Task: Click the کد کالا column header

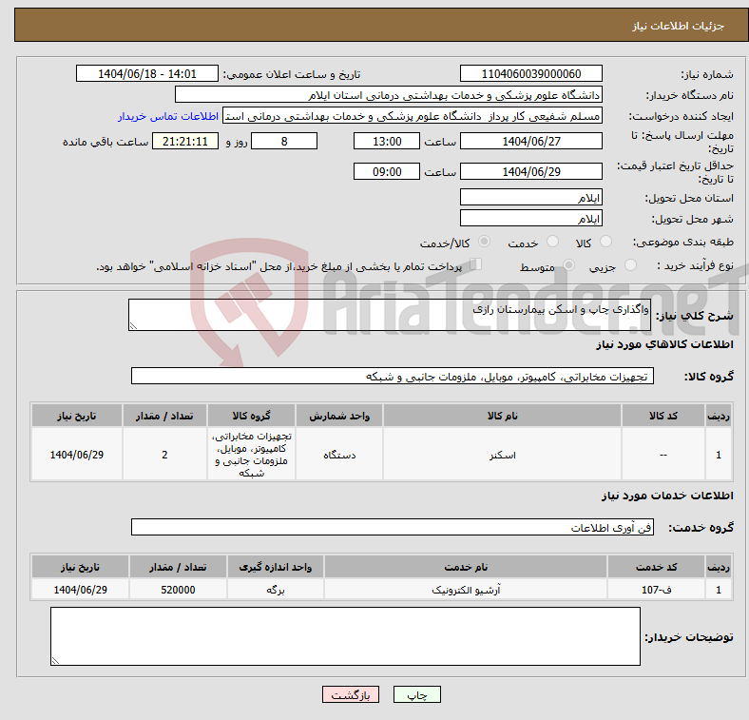Action: pyautogui.click(x=663, y=416)
